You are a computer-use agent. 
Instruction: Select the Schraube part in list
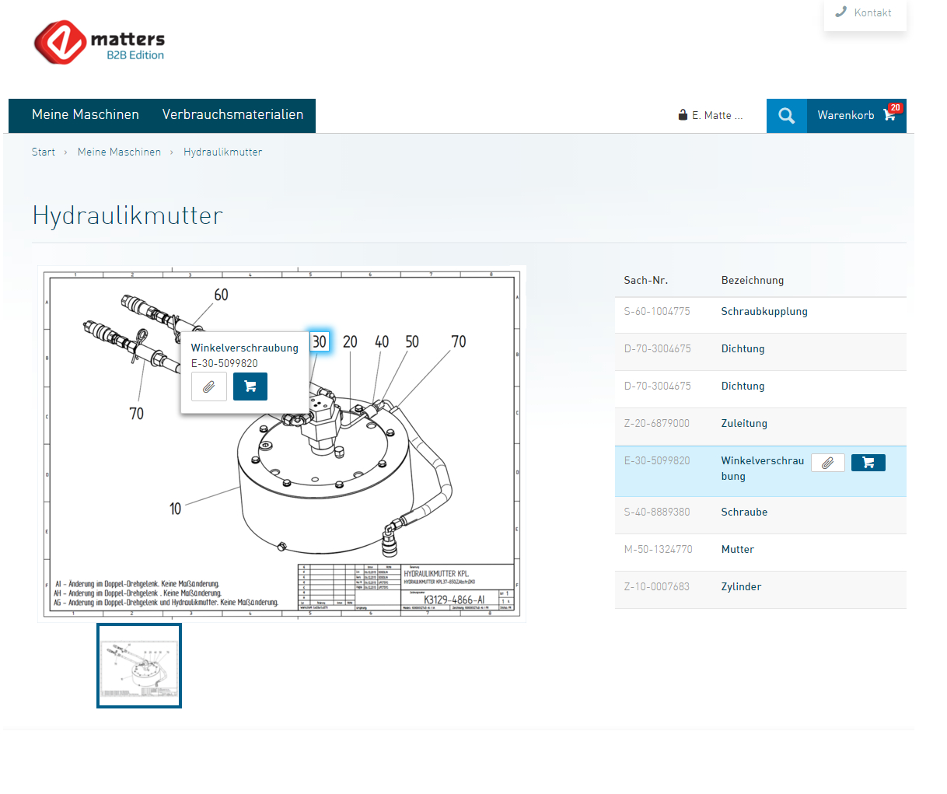coord(743,512)
